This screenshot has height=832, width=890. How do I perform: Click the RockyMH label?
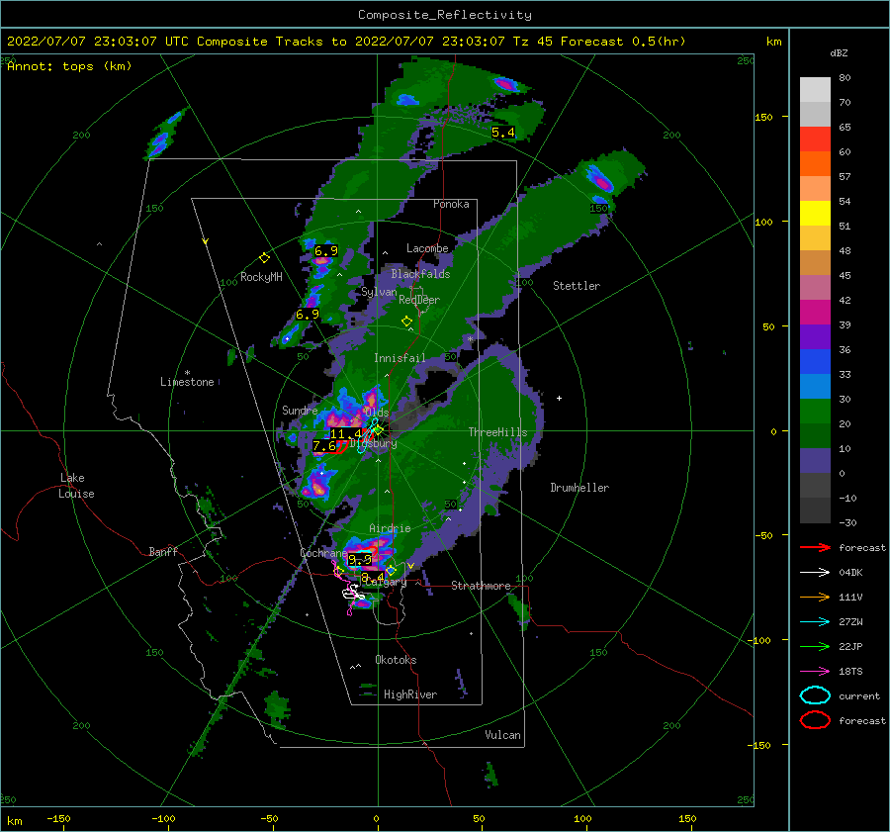pyautogui.click(x=261, y=277)
